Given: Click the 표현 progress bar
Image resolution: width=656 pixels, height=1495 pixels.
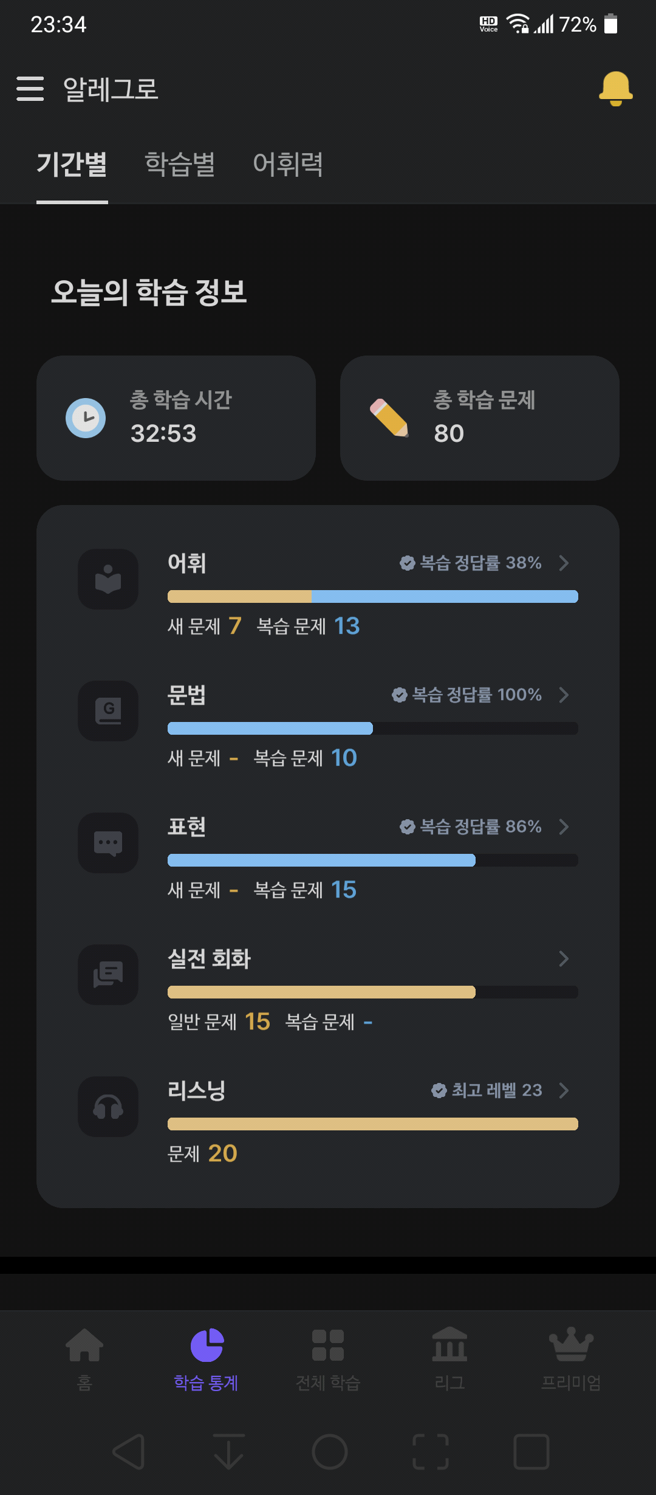Looking at the screenshot, I should [373, 860].
